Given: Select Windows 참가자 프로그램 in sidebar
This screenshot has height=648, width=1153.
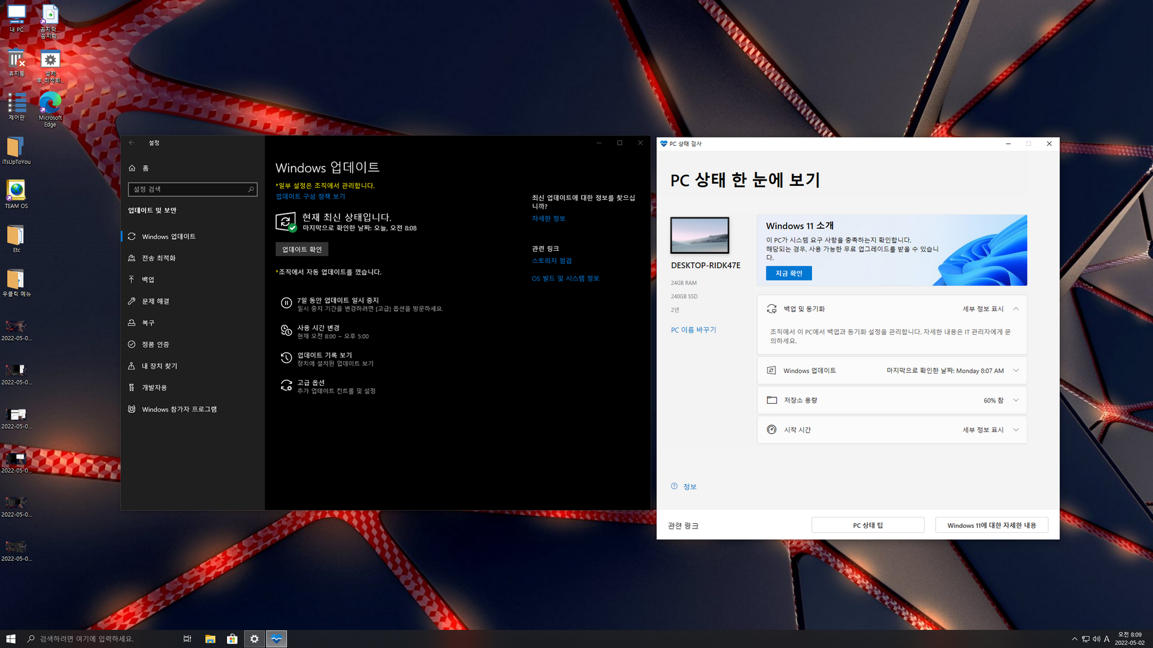Looking at the screenshot, I should point(192,409).
